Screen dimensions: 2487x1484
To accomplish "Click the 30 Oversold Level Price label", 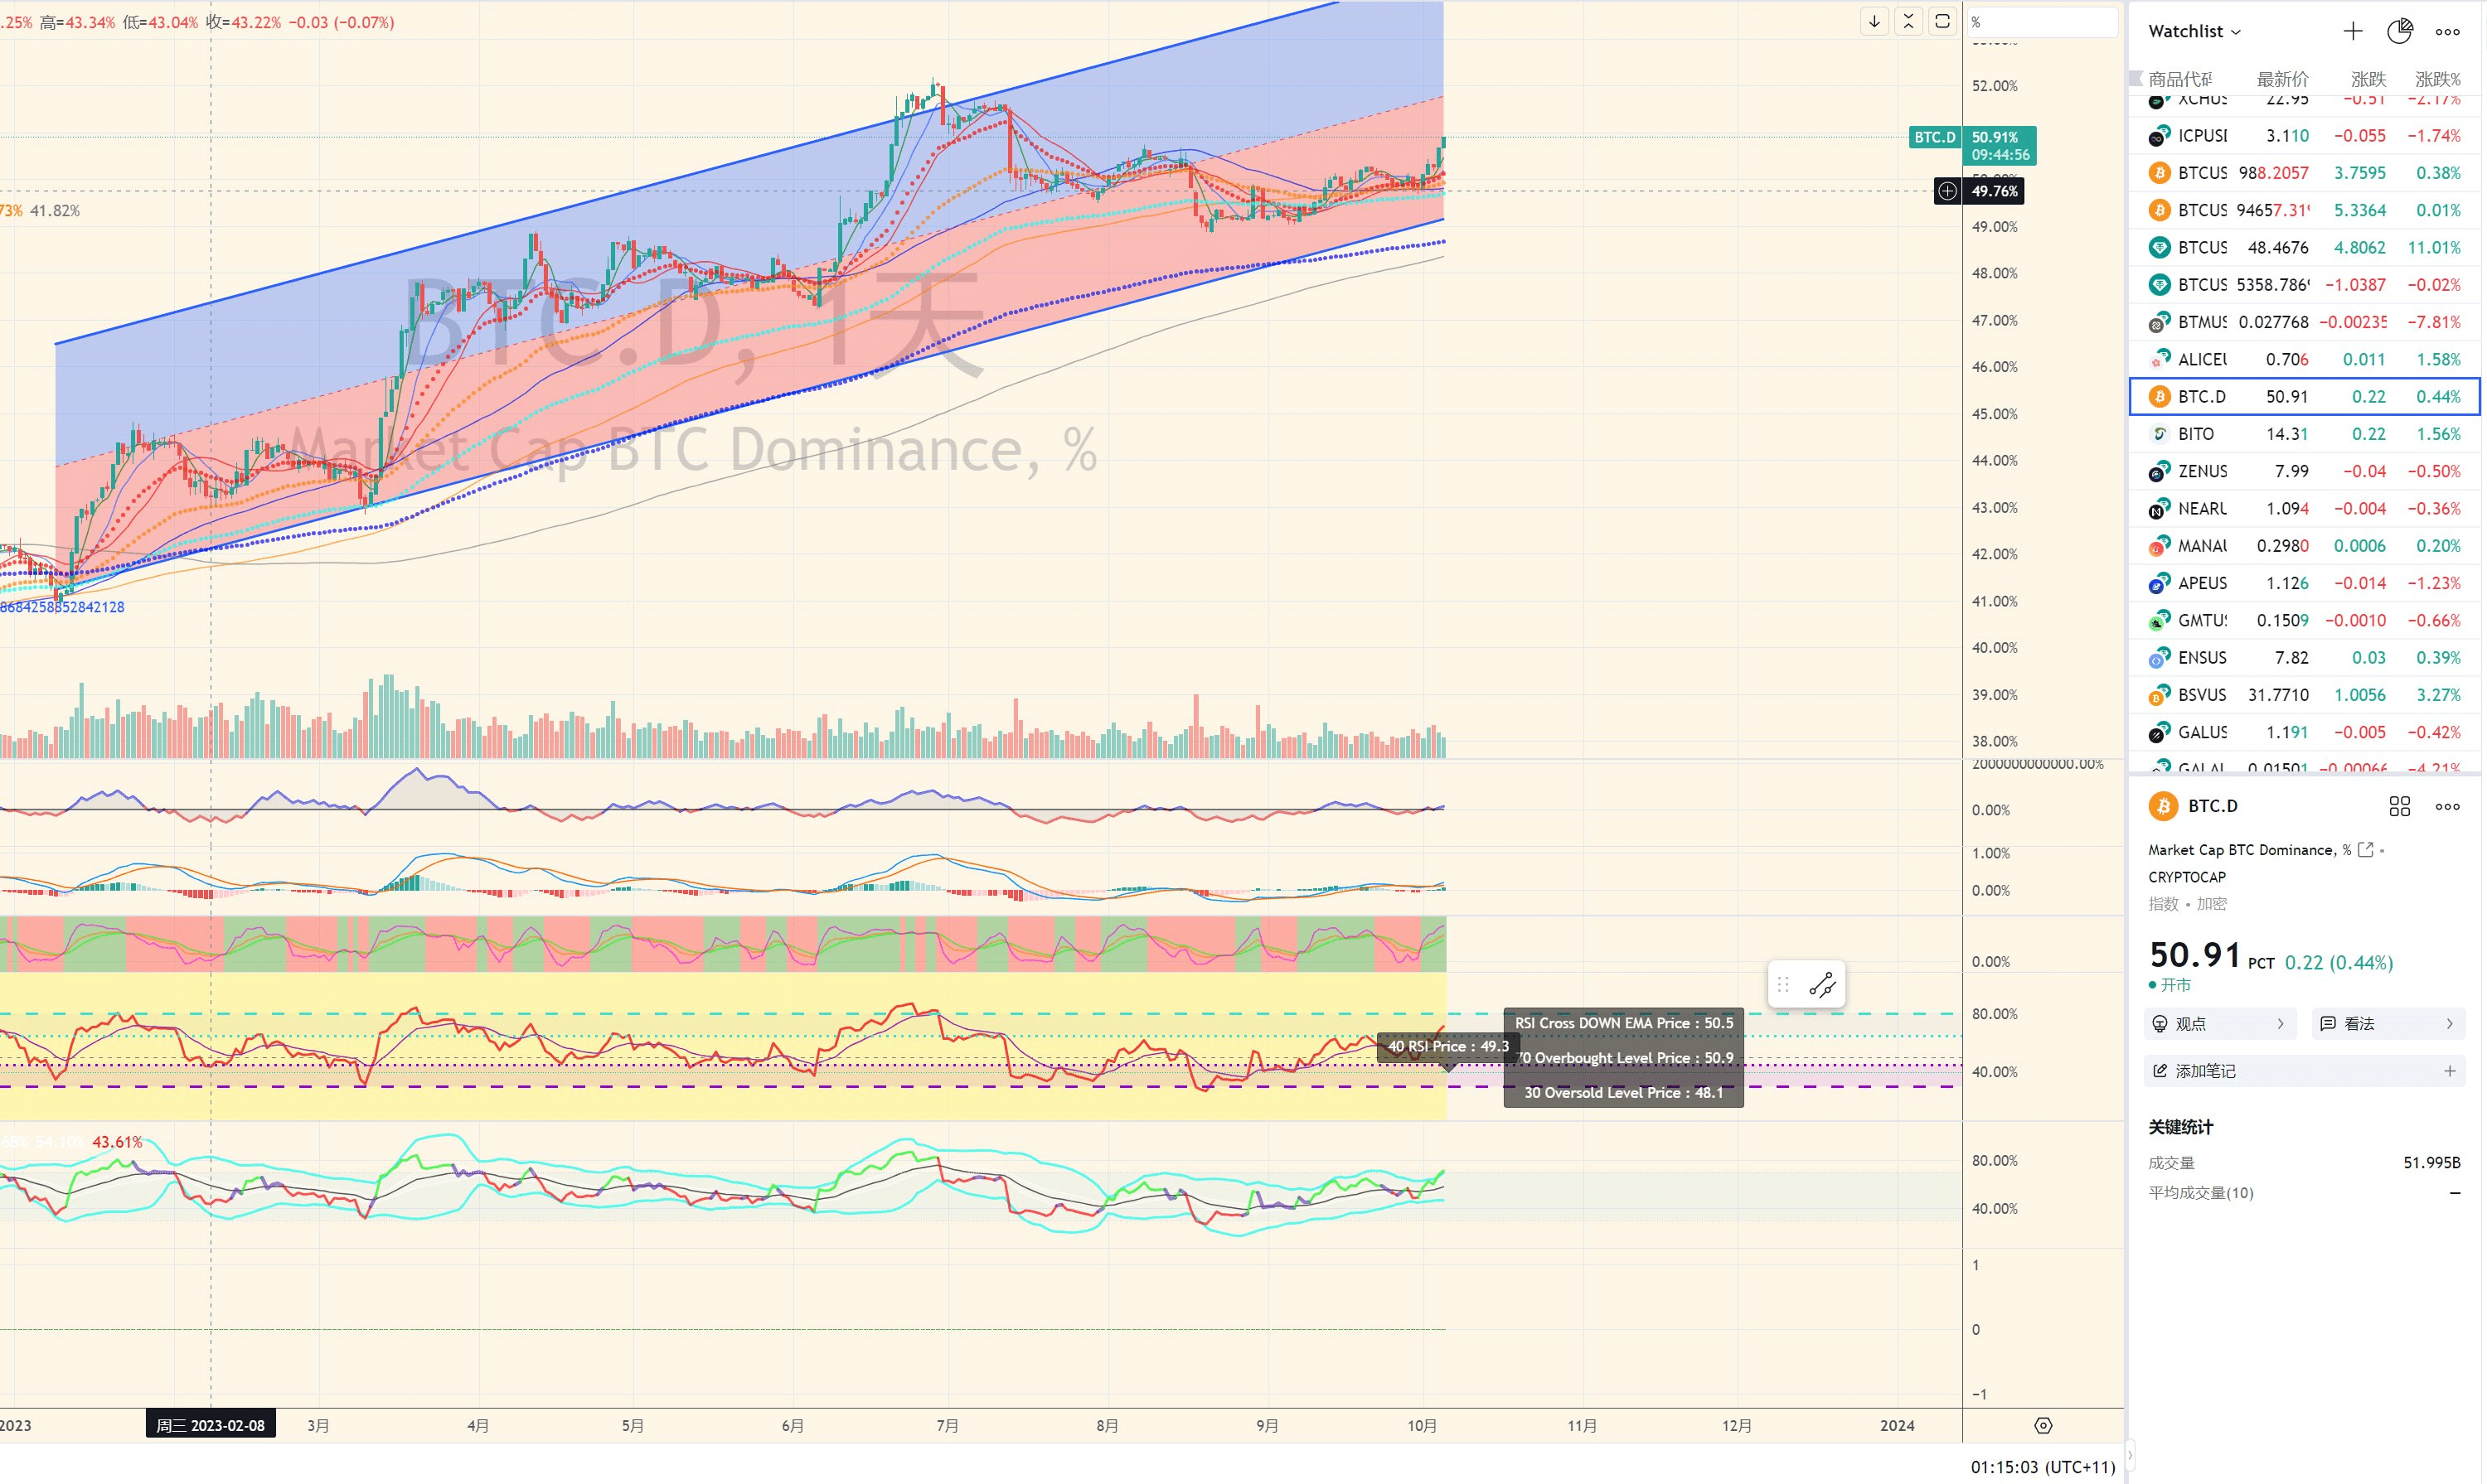I will 1622,1093.
